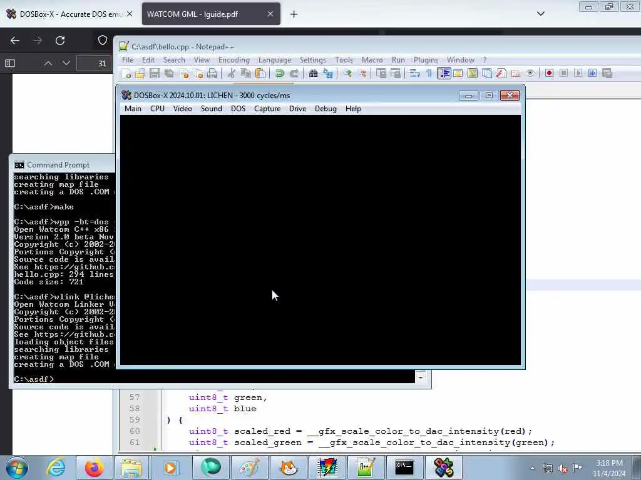Toggle synchronize horizontal scrolling in Notepad++
Screen dimensions: 641x480
396,74
